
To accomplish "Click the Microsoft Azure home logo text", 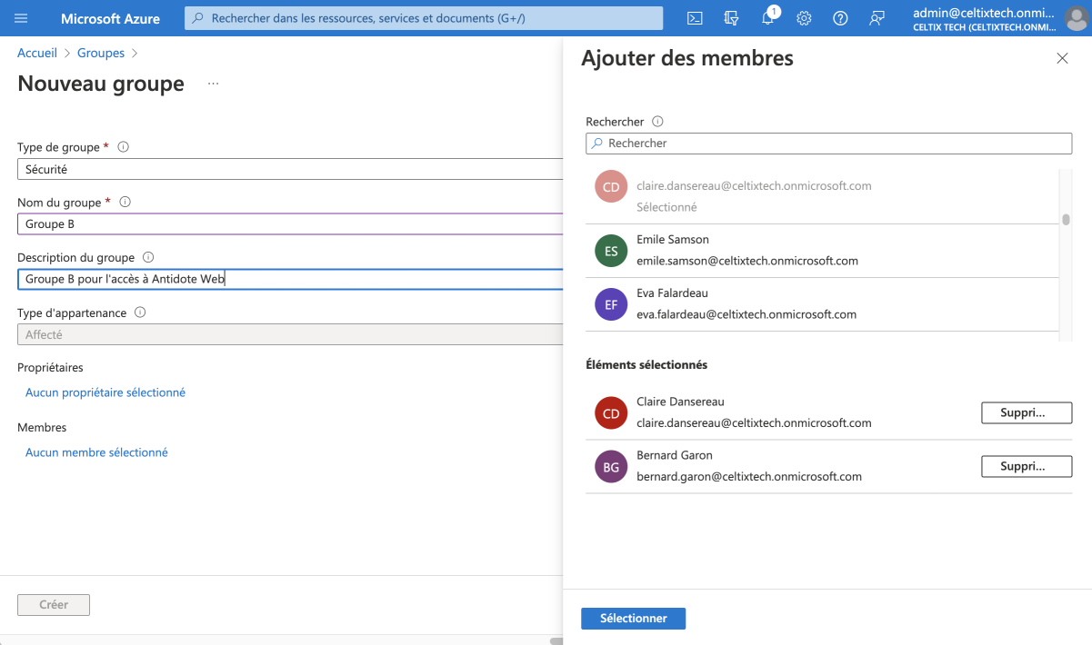I will 110,18.
